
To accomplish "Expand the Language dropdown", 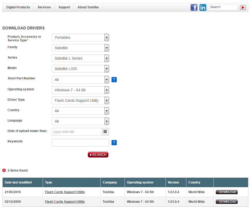I will point(80,121).
